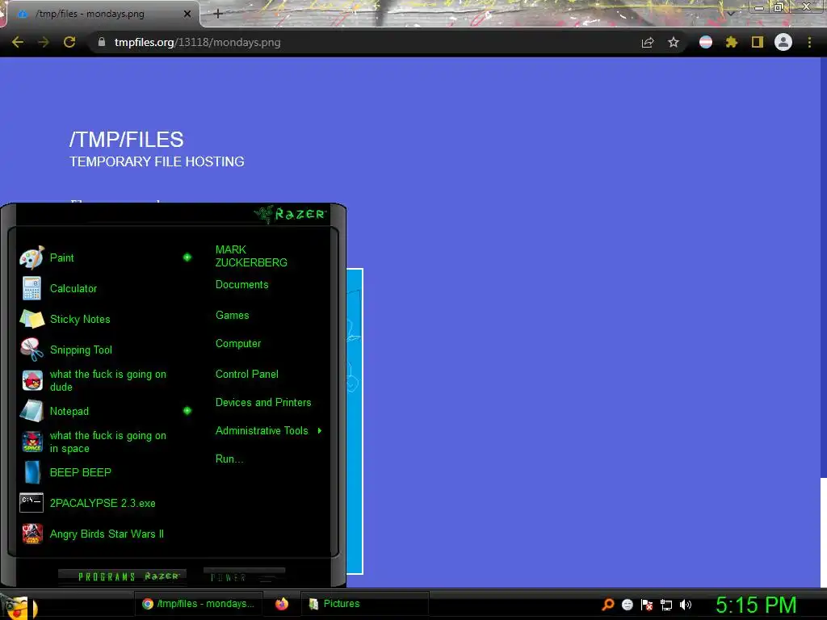The image size is (827, 620).
Task: Open Control Panel
Action: [247, 375]
